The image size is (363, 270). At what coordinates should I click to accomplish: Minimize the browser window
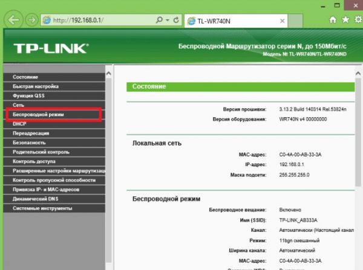tap(323, 6)
